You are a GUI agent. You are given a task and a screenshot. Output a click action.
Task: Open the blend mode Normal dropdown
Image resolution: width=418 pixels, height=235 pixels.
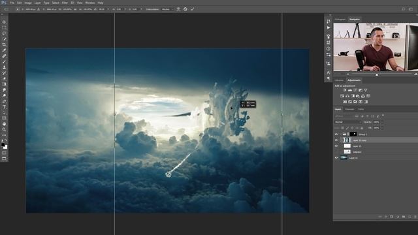click(348, 122)
